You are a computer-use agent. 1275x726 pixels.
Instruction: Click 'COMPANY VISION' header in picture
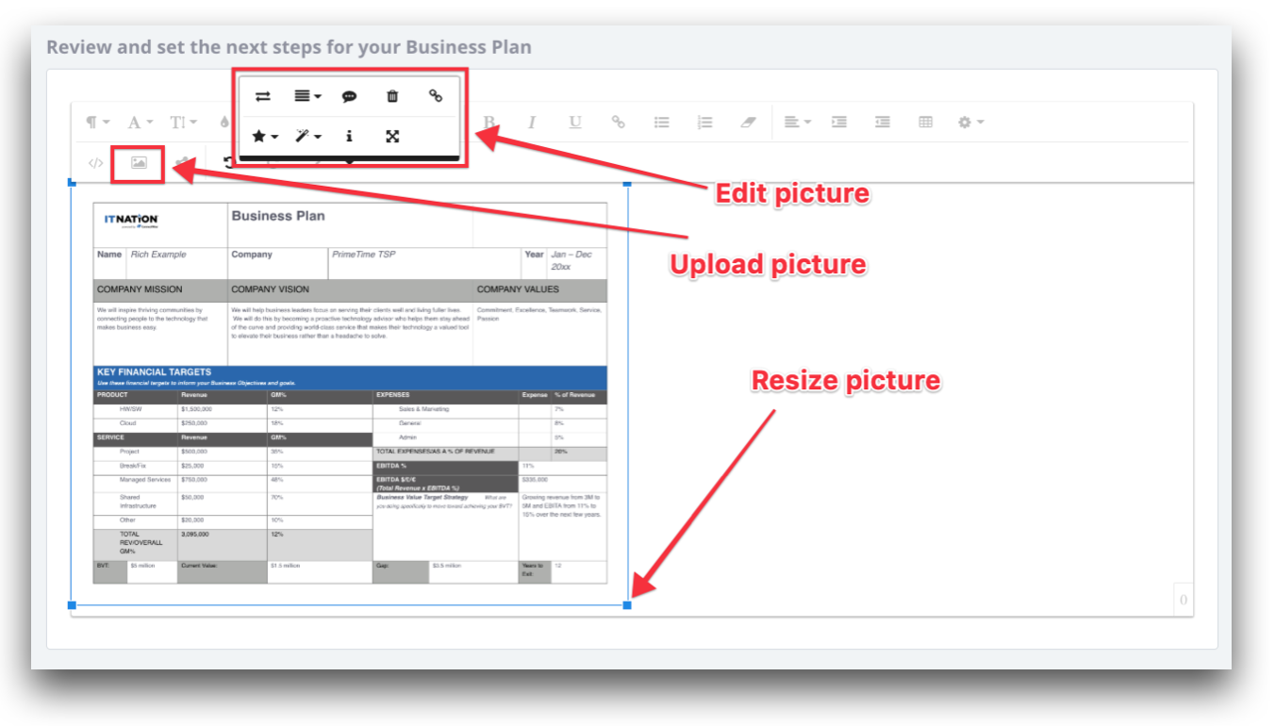pos(270,289)
